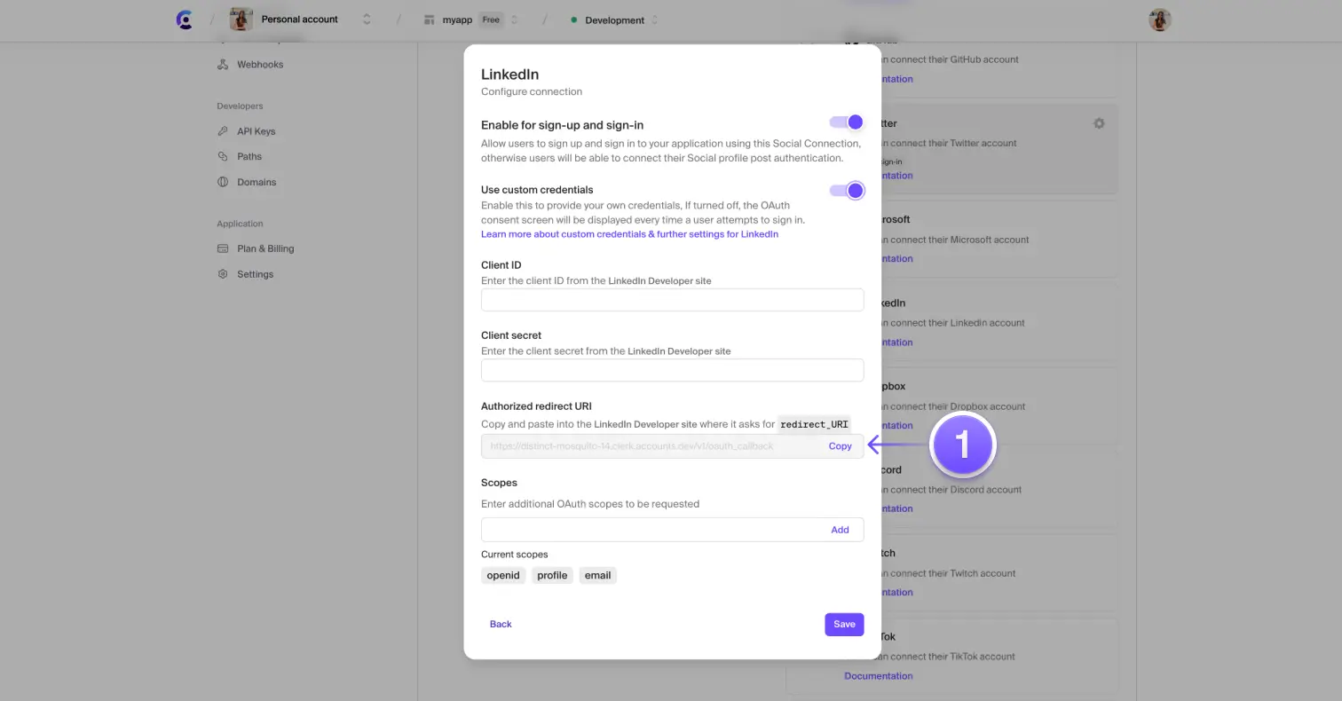Save the LinkedIn connection configuration
Viewport: 1342px width, 701px height.
click(843, 624)
